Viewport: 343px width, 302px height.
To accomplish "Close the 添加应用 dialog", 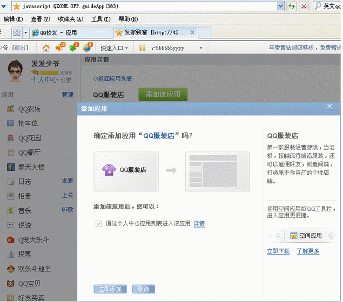I will point(329,106).
